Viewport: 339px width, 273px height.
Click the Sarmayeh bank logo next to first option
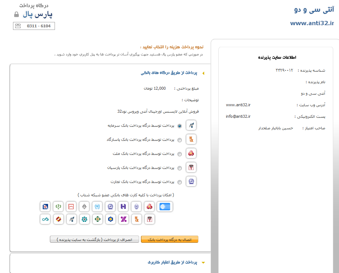click(191, 125)
